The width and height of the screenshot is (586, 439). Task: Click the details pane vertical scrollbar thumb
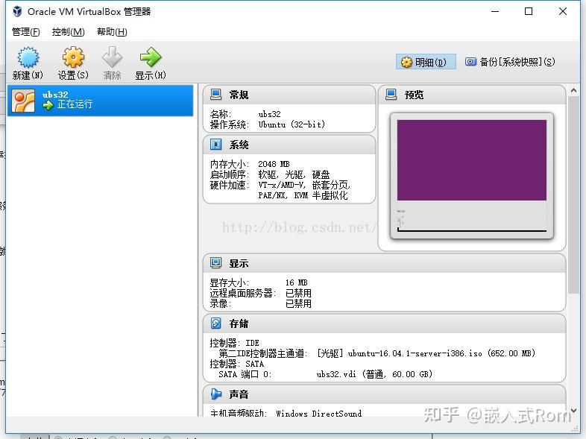(x=573, y=195)
